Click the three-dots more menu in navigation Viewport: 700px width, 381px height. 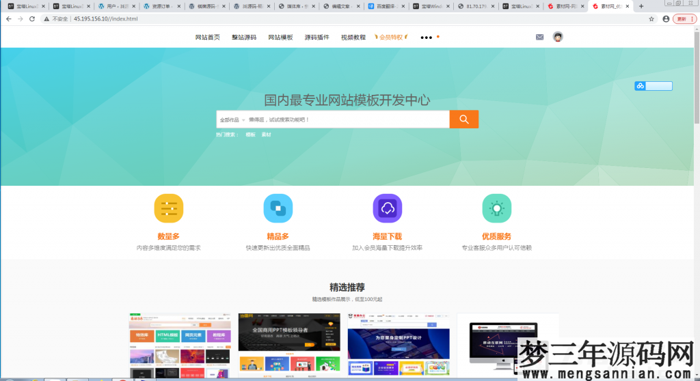click(427, 38)
